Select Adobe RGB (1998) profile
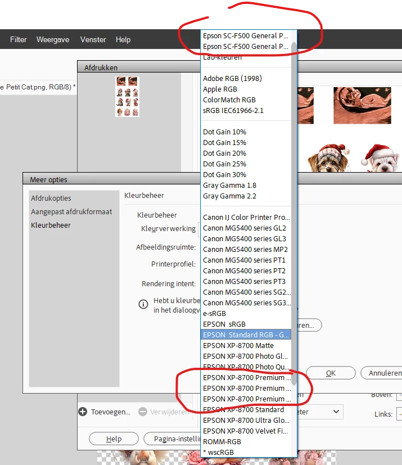402x465 pixels. tap(246, 78)
